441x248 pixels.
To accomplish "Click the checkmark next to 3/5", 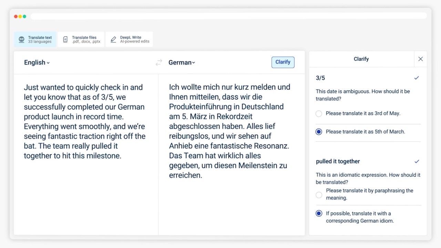I will click(x=417, y=78).
